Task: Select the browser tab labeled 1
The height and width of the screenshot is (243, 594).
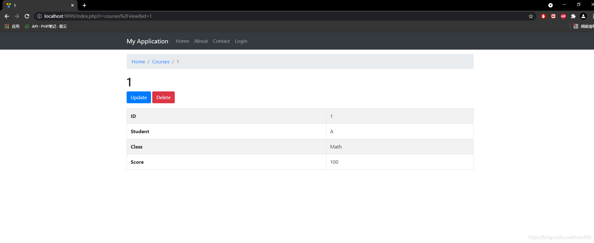Action: coord(40,5)
